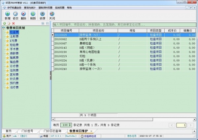198x140 pixels.
Task: Sort by 规格 column header
Action: coord(132,31)
